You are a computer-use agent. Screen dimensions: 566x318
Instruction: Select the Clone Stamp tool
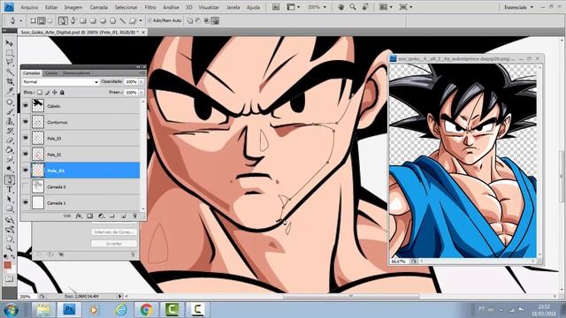(10, 121)
